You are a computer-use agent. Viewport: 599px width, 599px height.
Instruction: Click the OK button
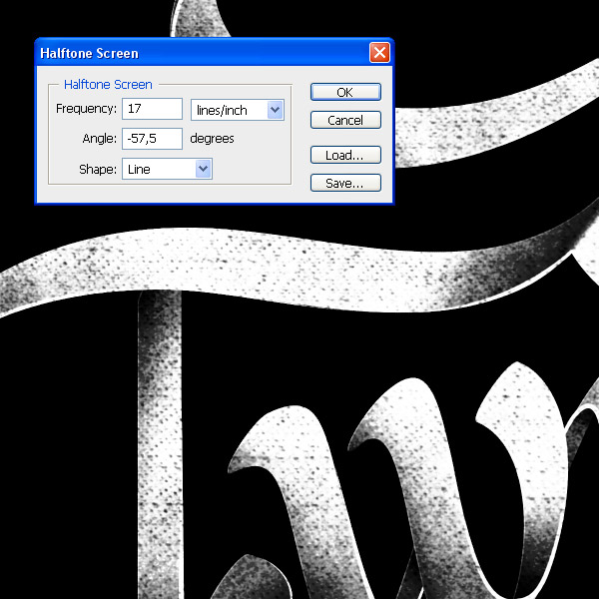point(345,92)
